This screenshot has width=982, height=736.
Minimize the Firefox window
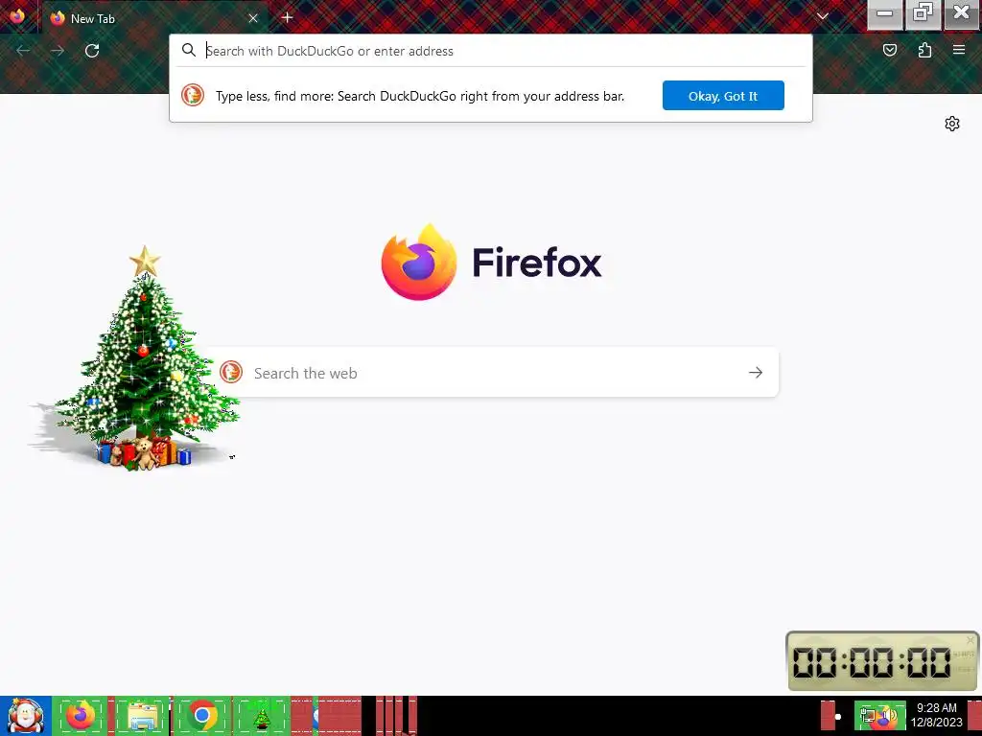pos(884,13)
